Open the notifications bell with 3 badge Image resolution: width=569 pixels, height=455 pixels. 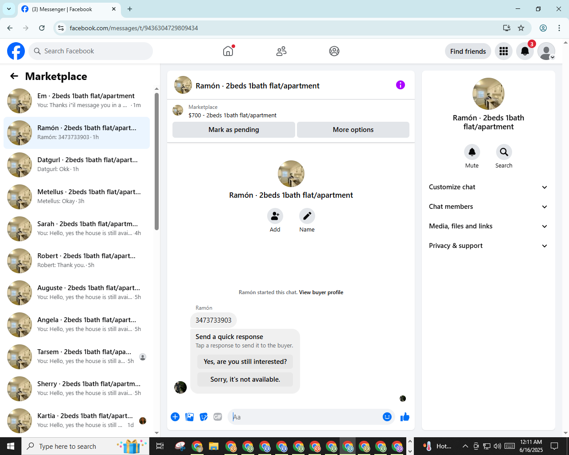(x=525, y=51)
